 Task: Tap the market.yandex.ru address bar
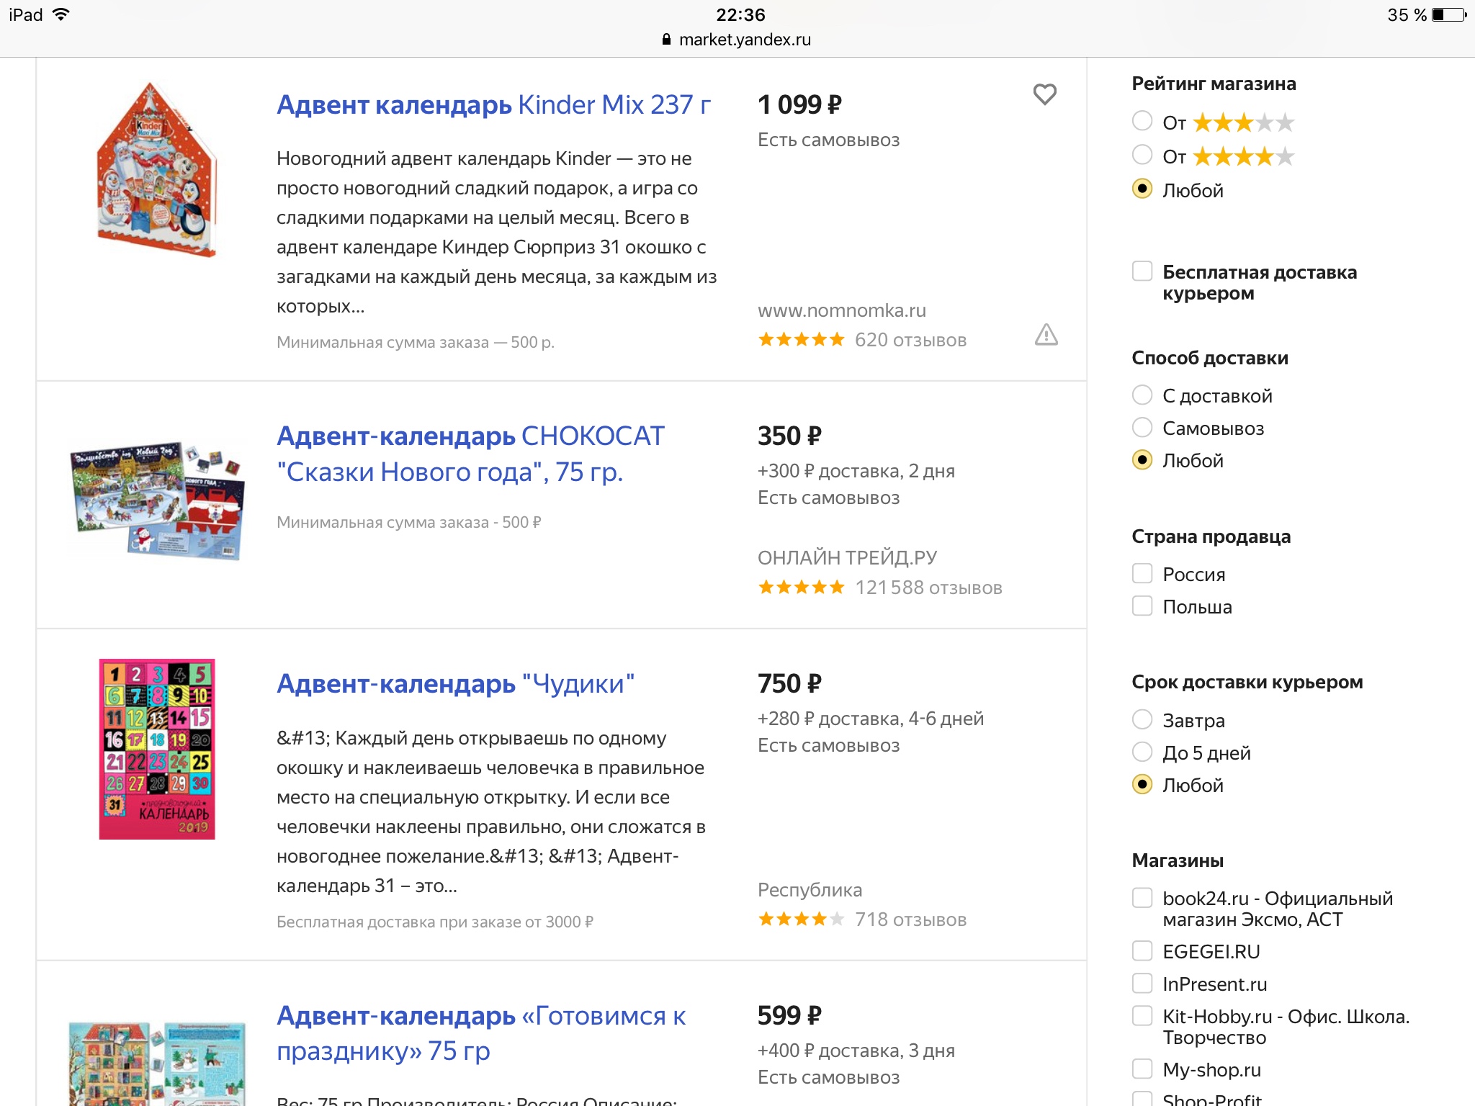[x=745, y=40]
